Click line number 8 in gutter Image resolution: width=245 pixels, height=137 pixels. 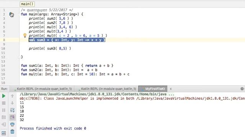point(4,40)
